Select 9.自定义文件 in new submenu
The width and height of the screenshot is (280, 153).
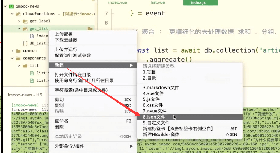190,123
